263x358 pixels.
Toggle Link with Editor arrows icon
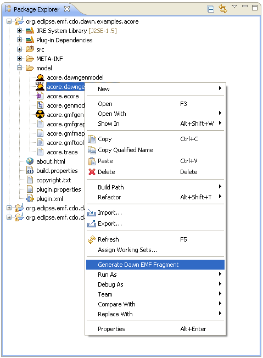point(223,9)
